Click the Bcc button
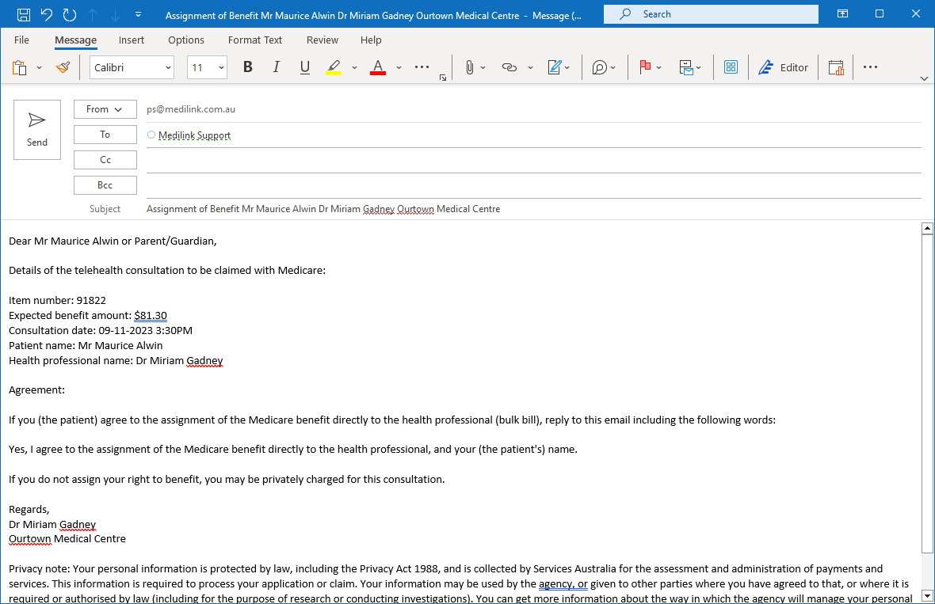935x604 pixels. (105, 185)
